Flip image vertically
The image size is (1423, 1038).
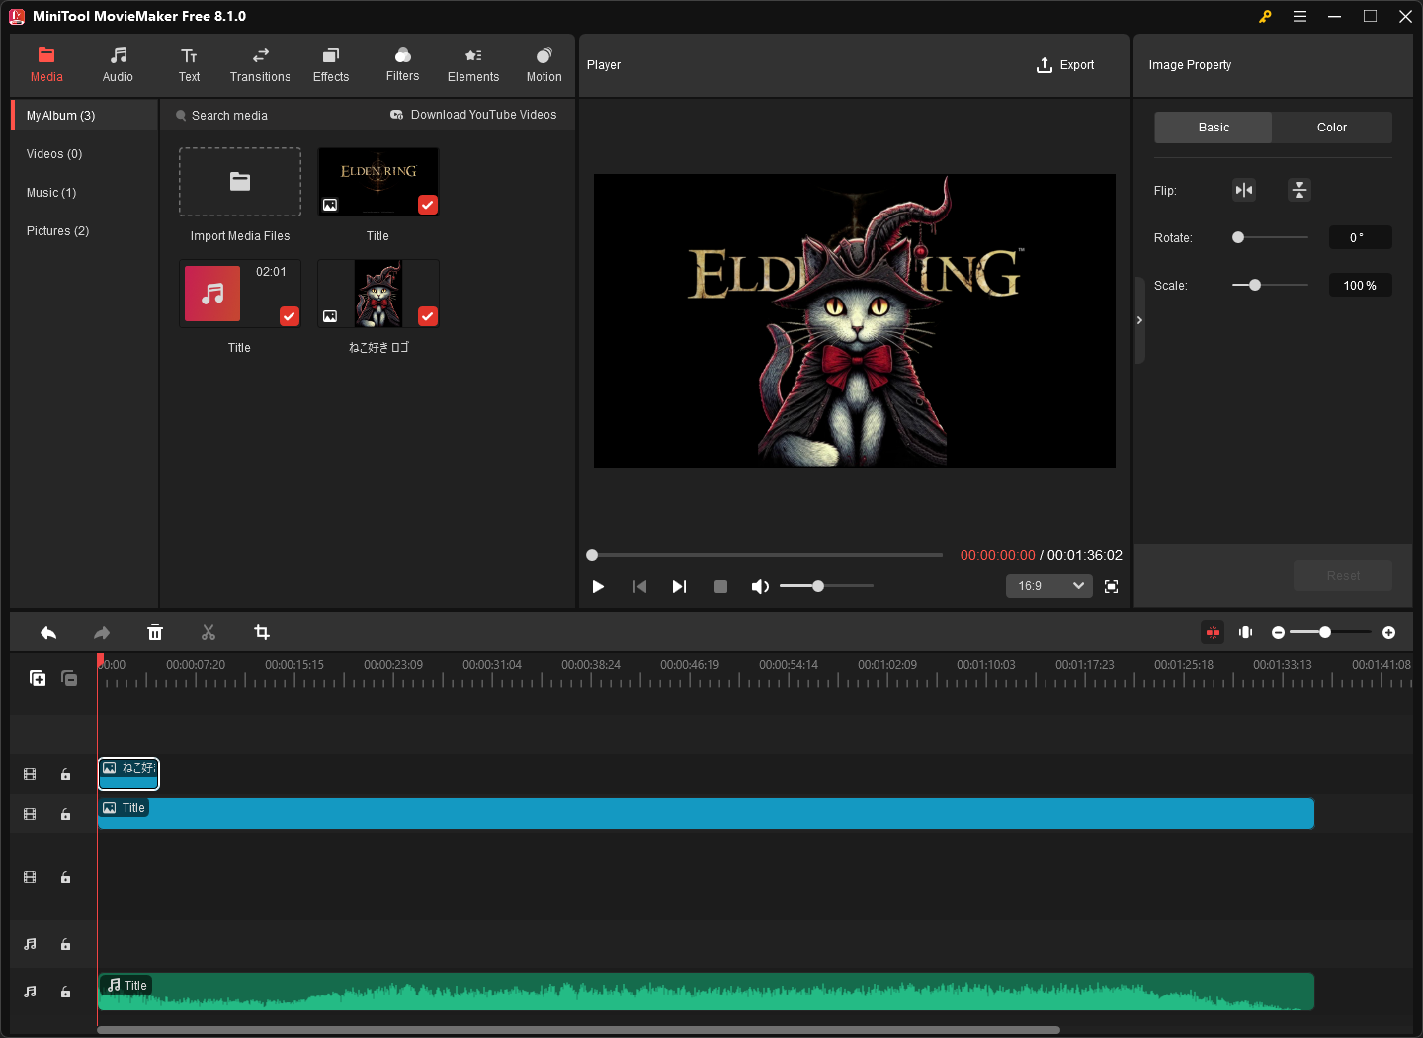pos(1299,190)
